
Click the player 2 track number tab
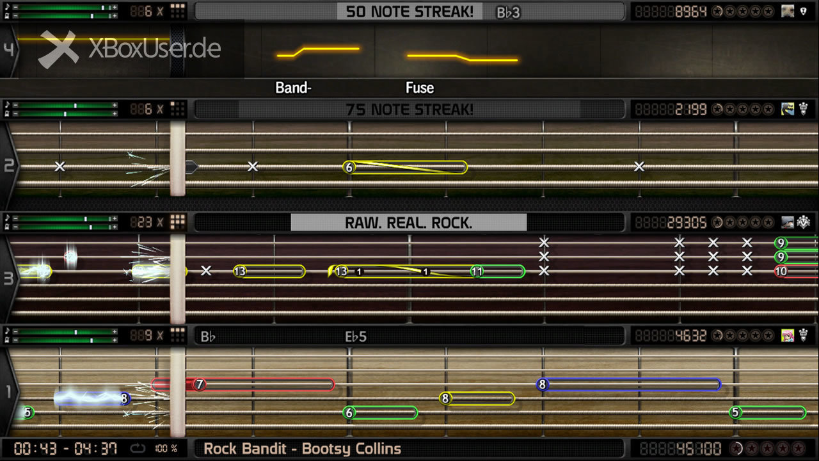point(9,166)
